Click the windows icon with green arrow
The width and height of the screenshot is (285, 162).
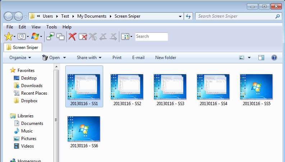(50, 36)
